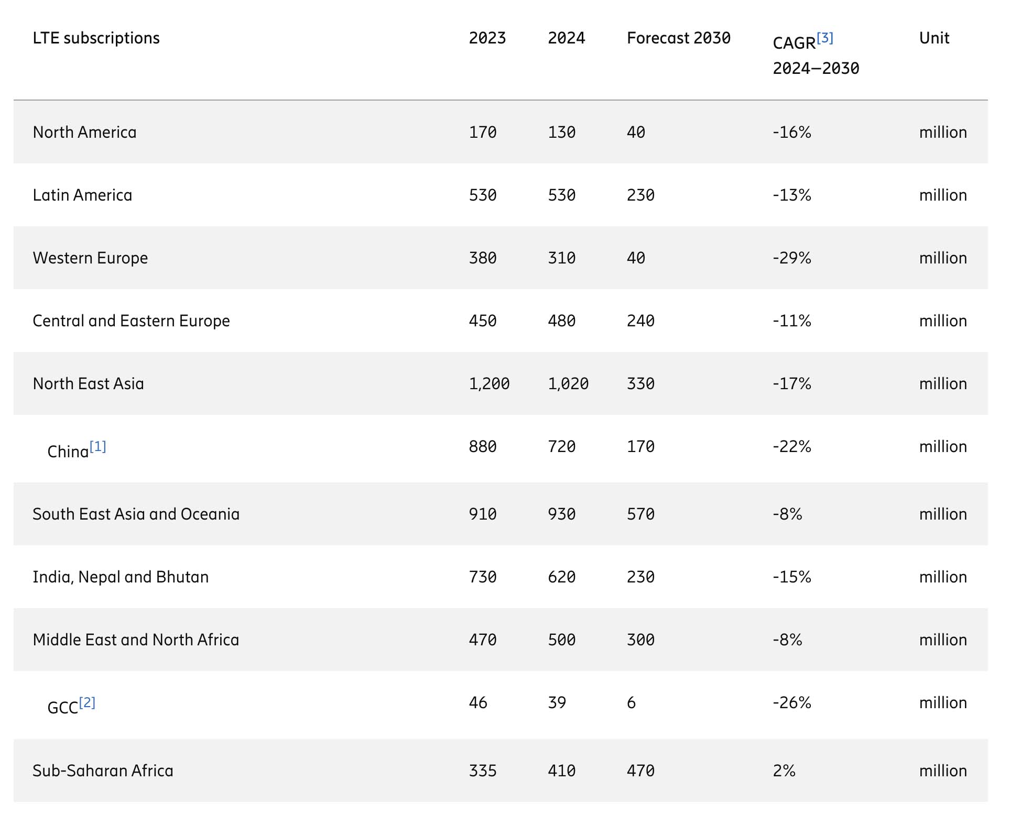Viewport: 1021px width, 836px height.
Task: Click the 1,200 value for North East Asia
Action: pyautogui.click(x=489, y=383)
